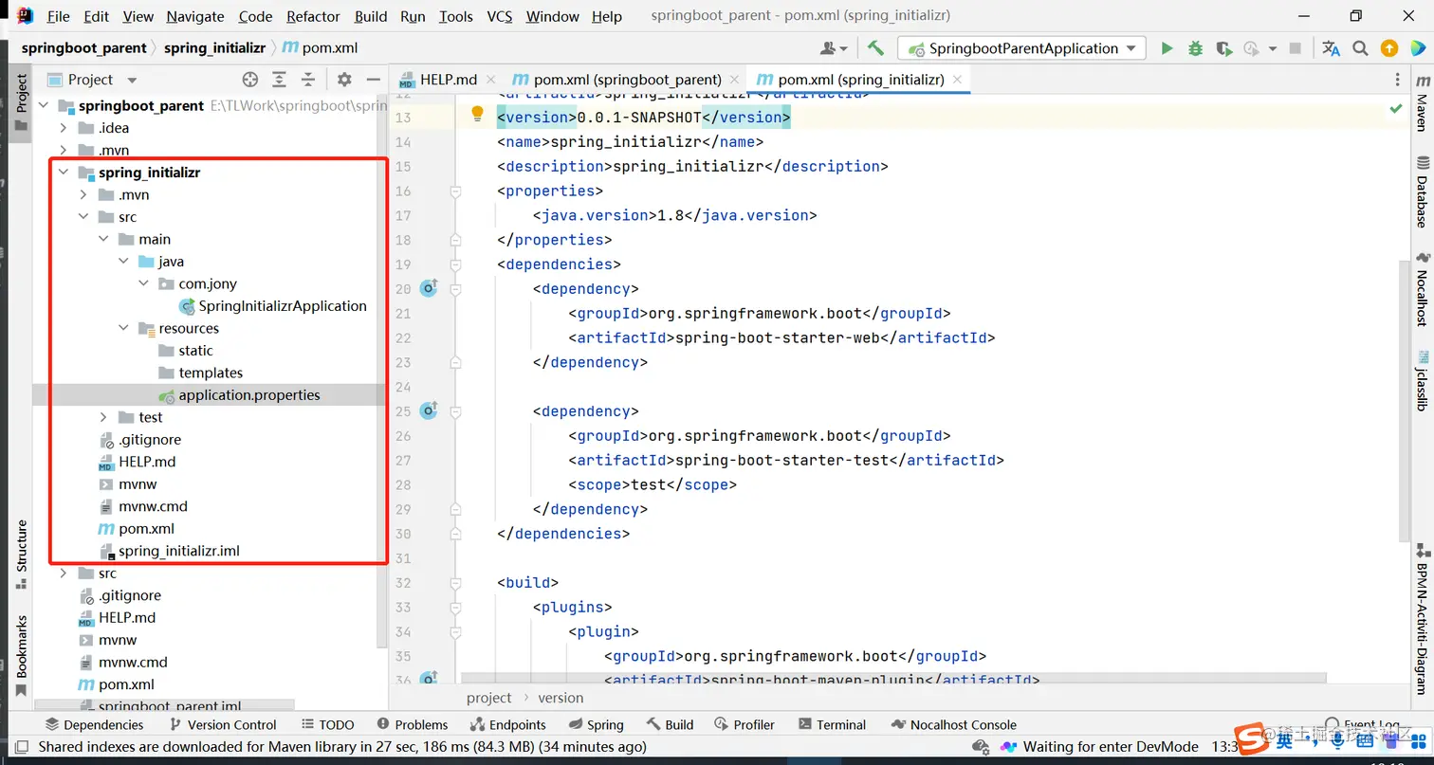The width and height of the screenshot is (1434, 765).
Task: Open Database tool window
Action: 1422,191
